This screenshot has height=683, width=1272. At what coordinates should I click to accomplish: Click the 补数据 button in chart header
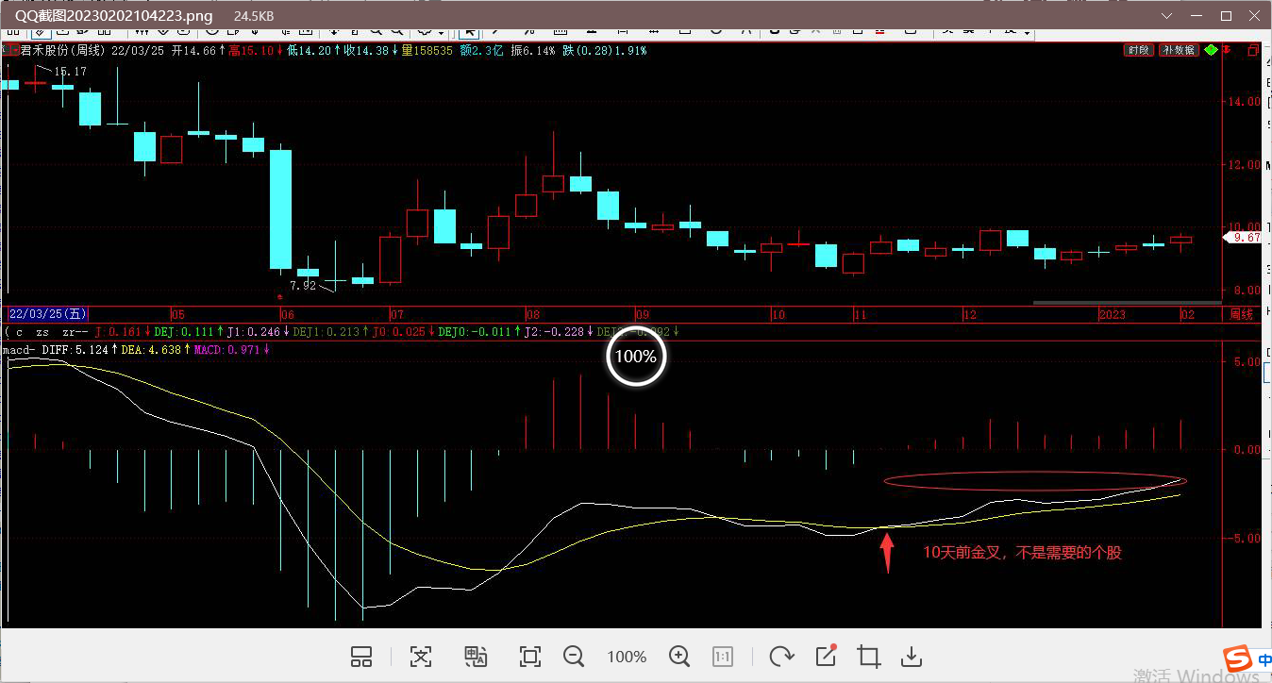(x=1180, y=50)
